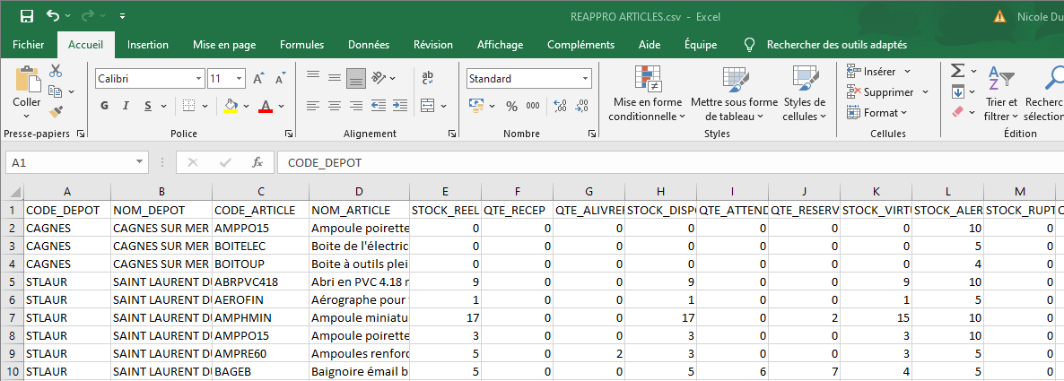Apply yellow fill color to cell

[231, 106]
